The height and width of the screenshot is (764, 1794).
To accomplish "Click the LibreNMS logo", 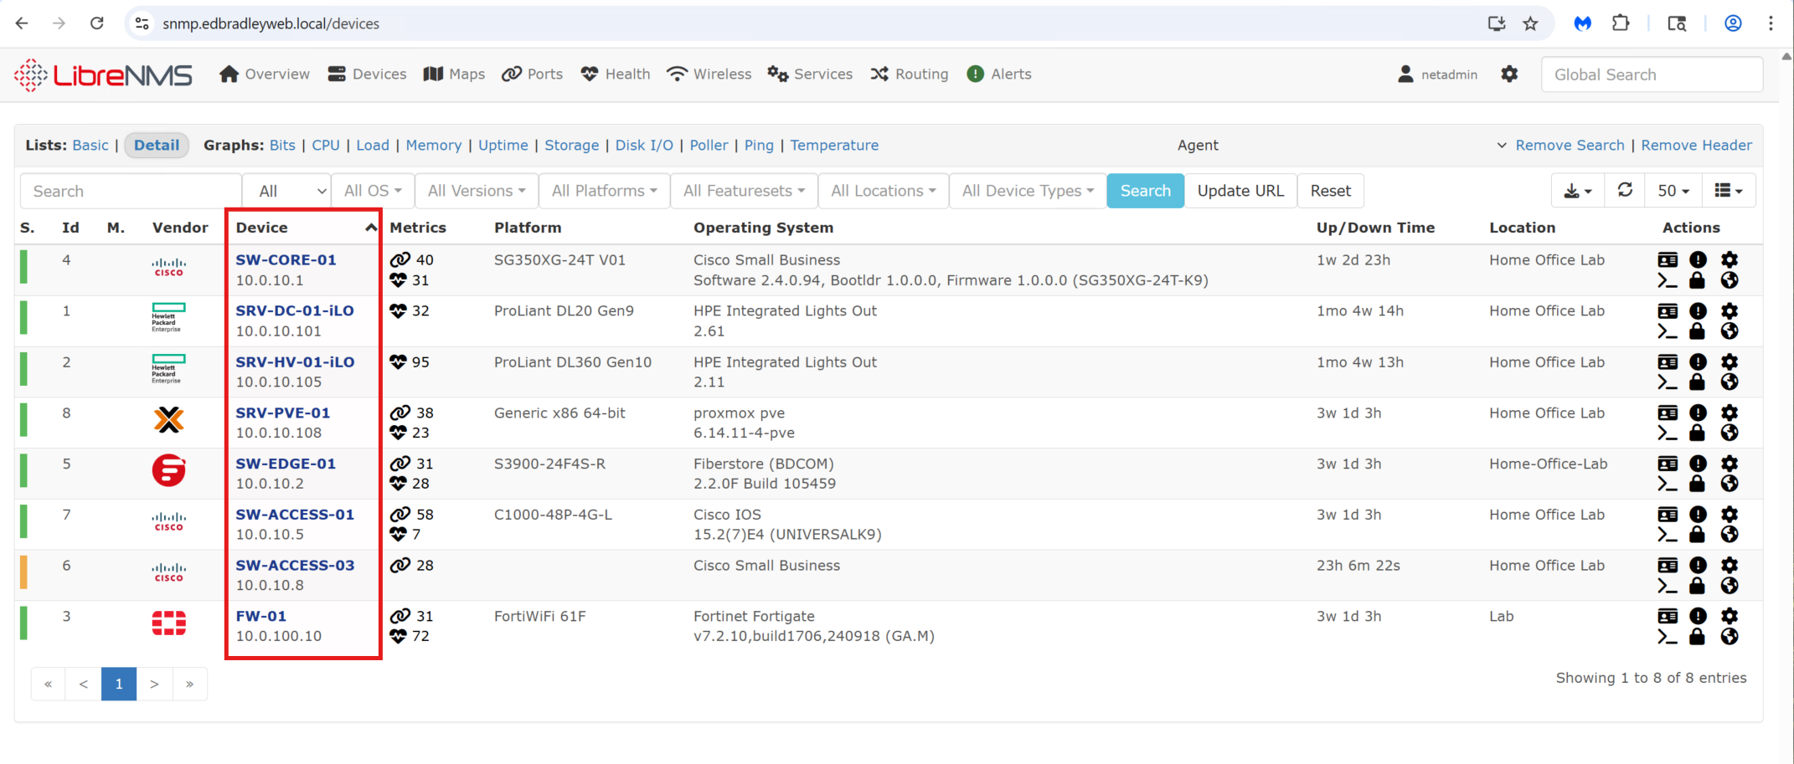I will (103, 75).
